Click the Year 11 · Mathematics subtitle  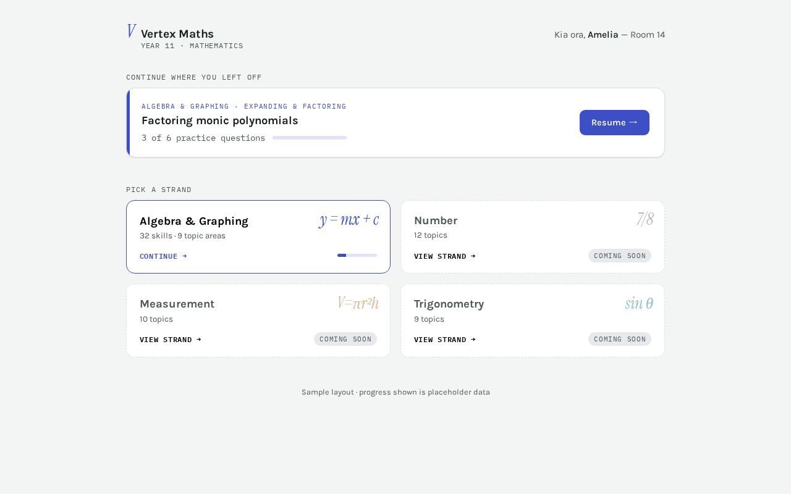[x=192, y=46]
